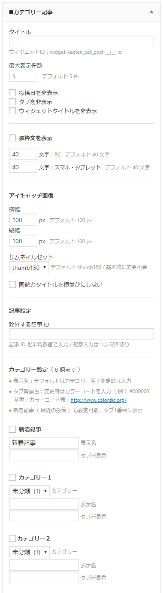Click the スマホ・タブレット 文字 count field

click(23, 167)
